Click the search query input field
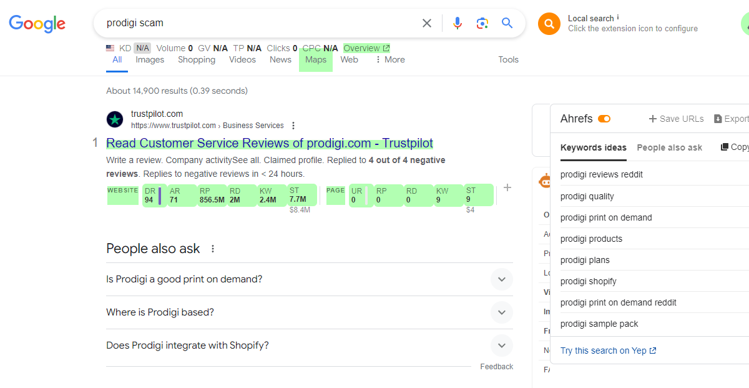Screen dimensions: 749x388 pyautogui.click(x=259, y=23)
